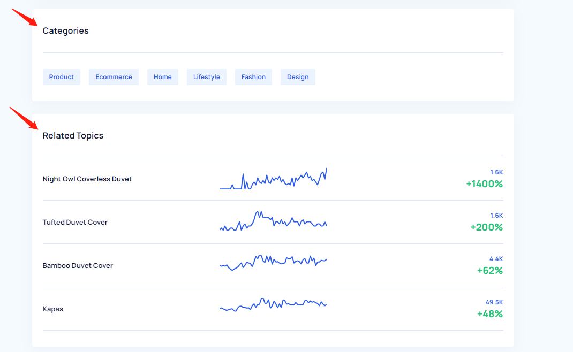
Task: Choose the Home category tag
Action: [162, 77]
